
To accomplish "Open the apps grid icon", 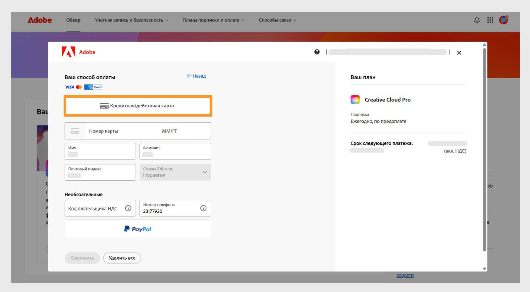I will [x=490, y=20].
